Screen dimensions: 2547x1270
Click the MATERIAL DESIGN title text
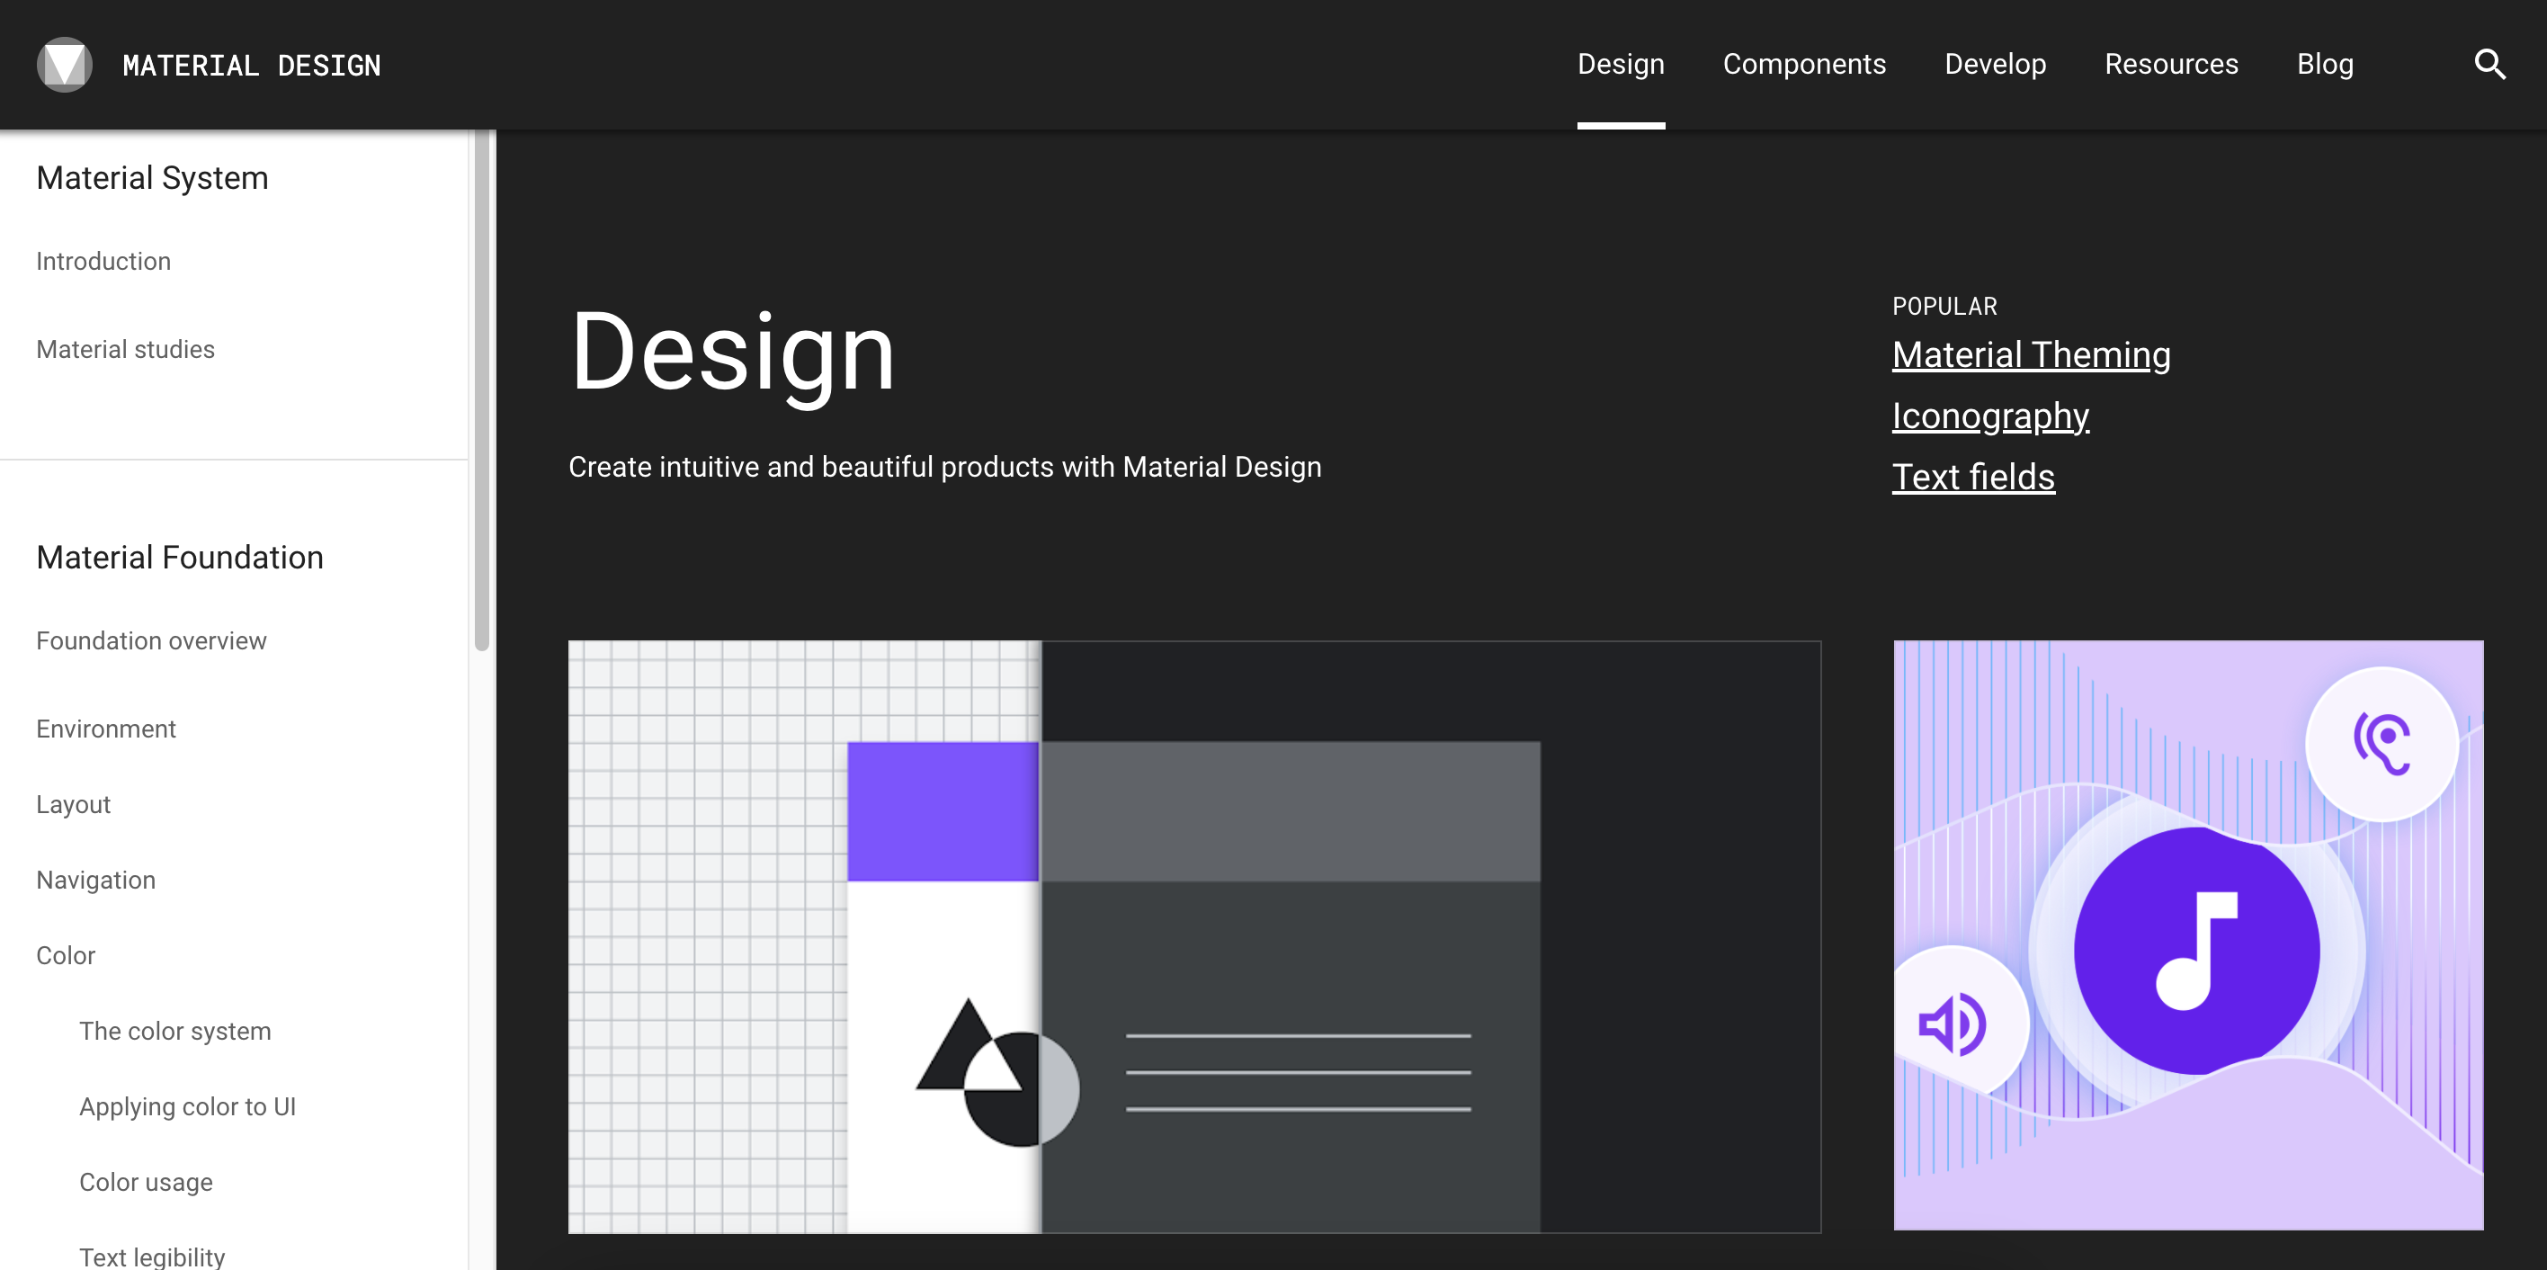(251, 67)
